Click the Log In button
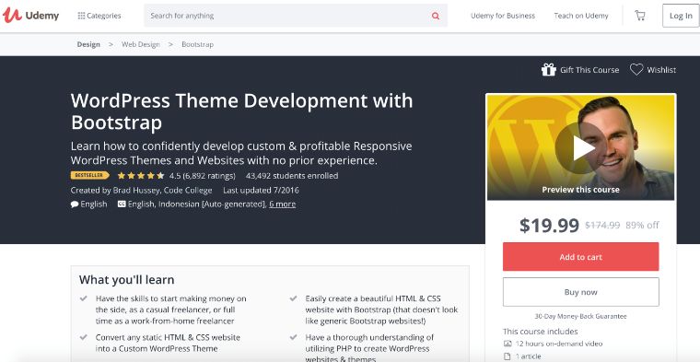 tap(681, 16)
